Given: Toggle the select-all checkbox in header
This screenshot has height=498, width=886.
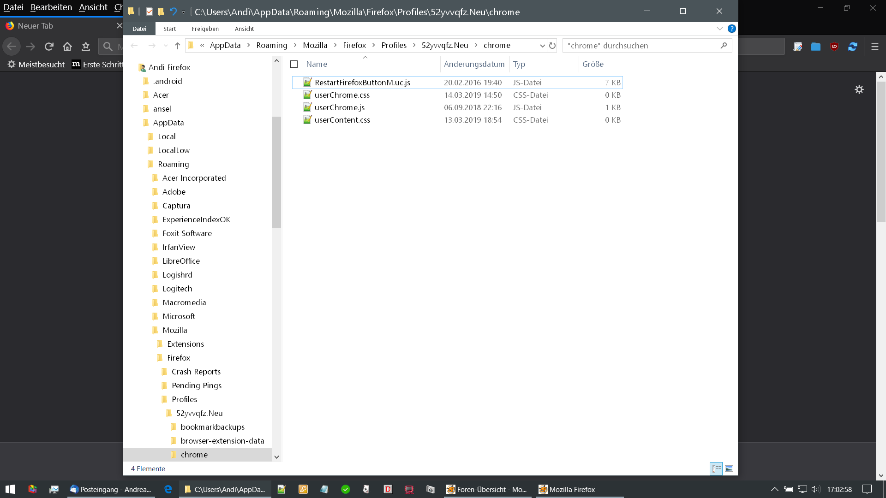Looking at the screenshot, I should pos(294,65).
